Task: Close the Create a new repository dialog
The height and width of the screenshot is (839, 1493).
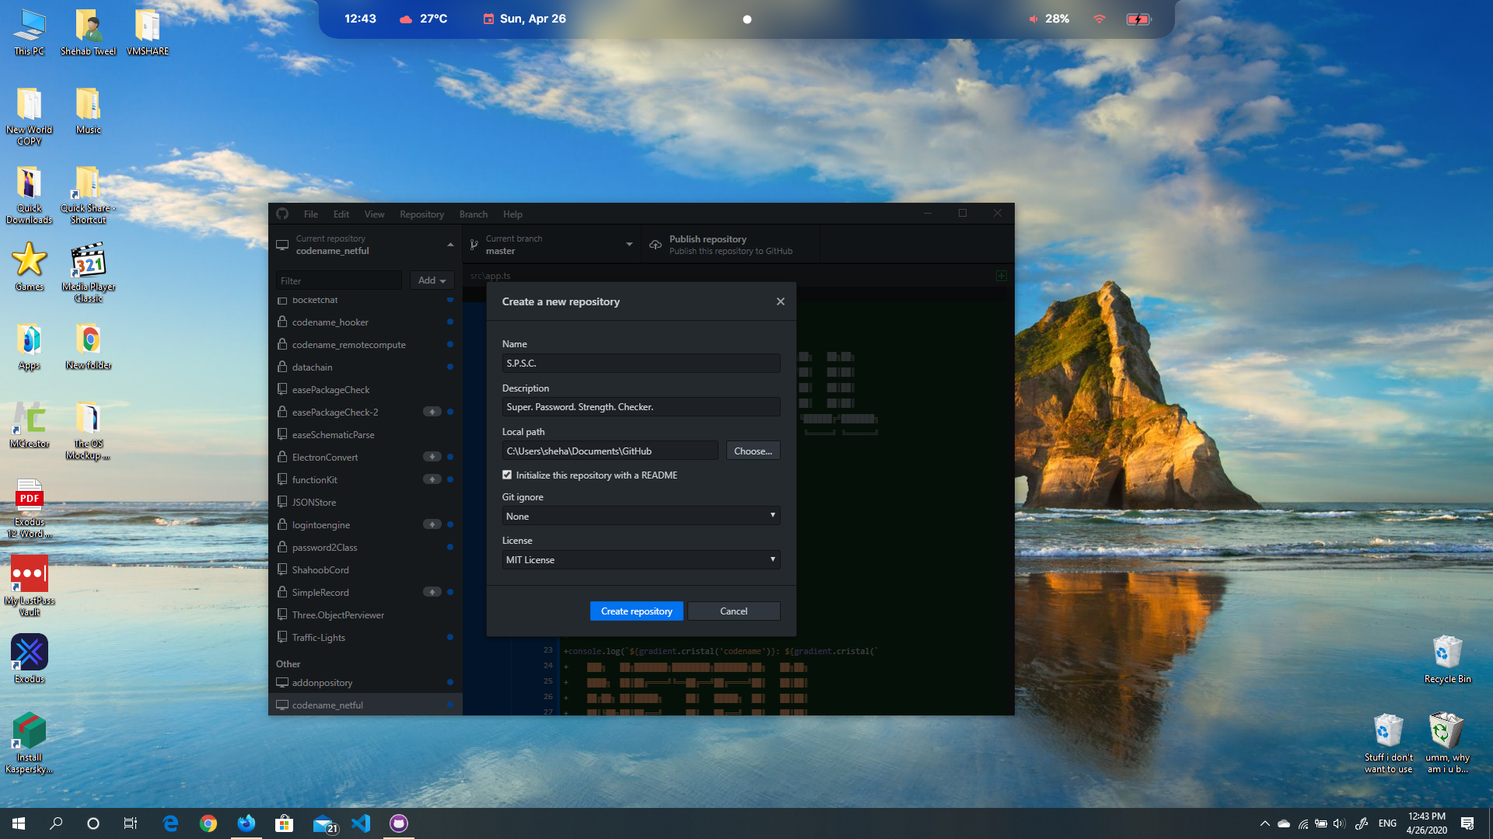Action: (780, 301)
